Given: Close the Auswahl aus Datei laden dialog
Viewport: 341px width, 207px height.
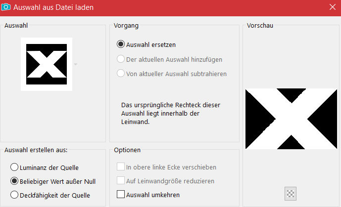Looking at the screenshot, I should 332,7.
